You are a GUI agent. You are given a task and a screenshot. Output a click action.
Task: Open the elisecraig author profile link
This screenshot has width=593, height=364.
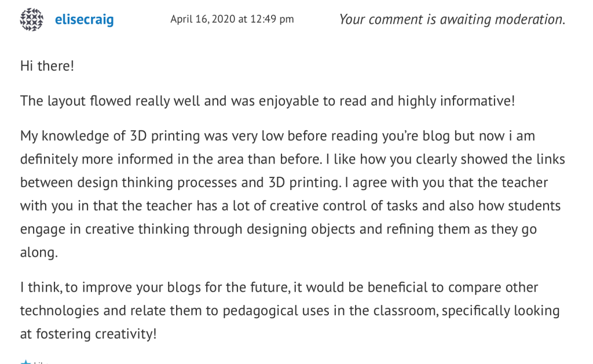point(84,20)
